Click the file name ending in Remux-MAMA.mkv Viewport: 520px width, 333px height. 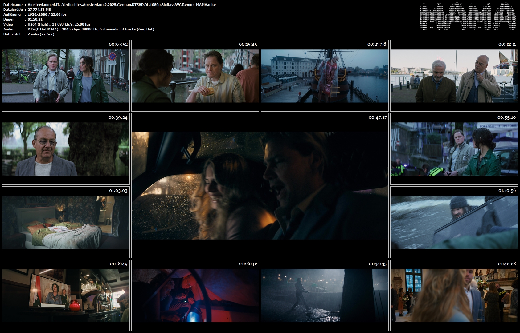(x=122, y=5)
